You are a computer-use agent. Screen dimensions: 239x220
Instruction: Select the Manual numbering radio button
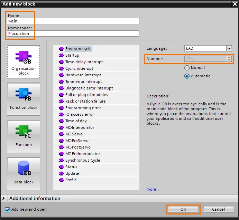tap(187, 68)
